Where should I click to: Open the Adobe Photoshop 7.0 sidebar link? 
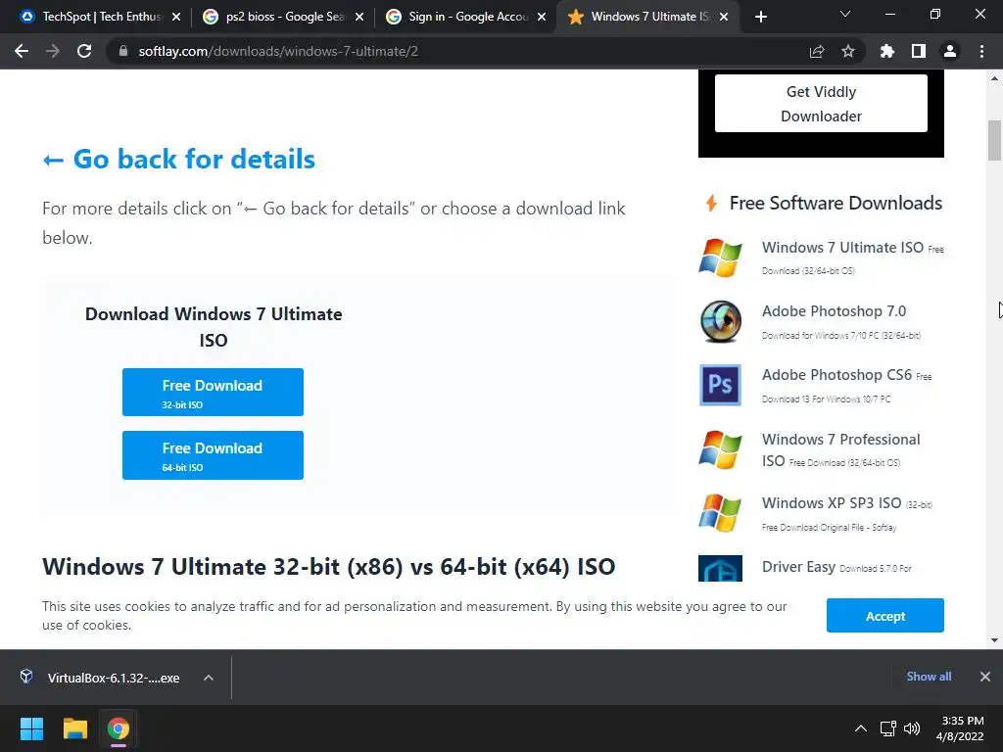[834, 311]
